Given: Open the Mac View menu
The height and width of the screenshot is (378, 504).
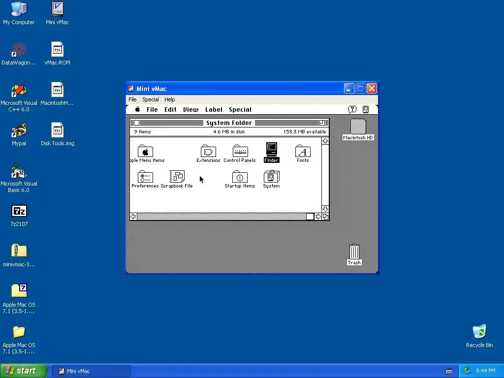Looking at the screenshot, I should click(190, 110).
